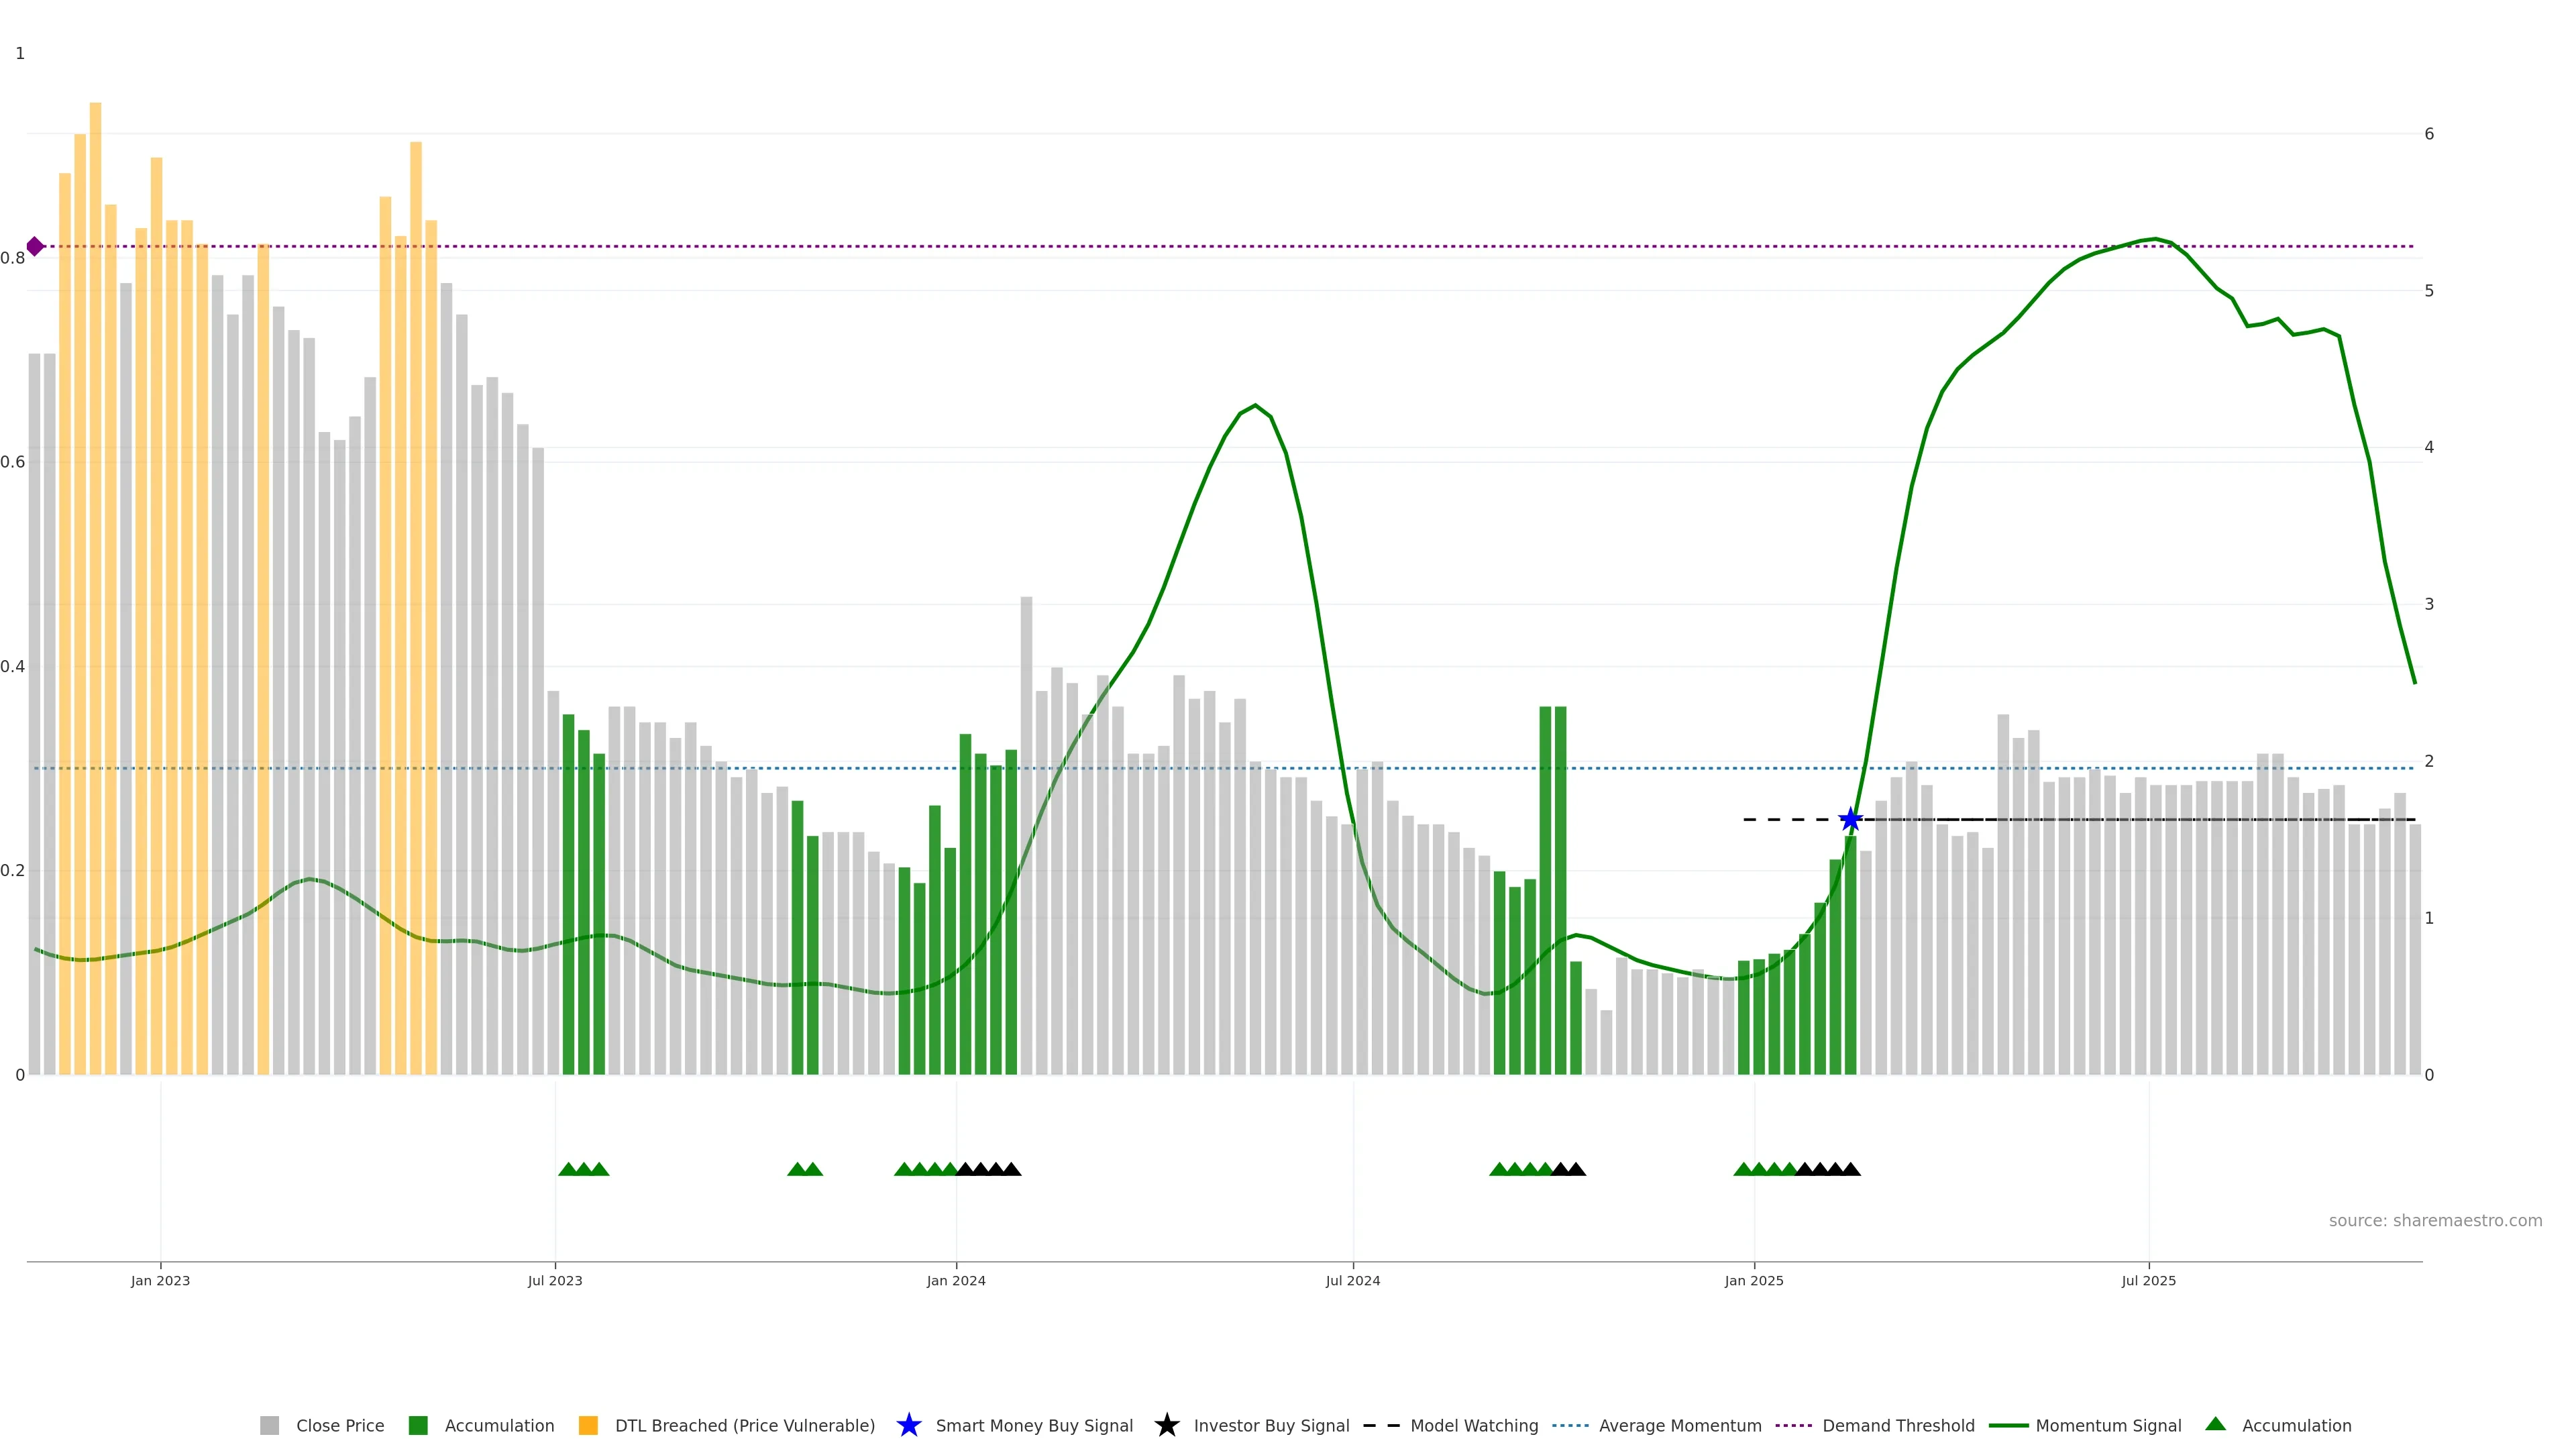
Task: Click the blue Smart Money Buy Signal star on the chart
Action: (1850, 820)
